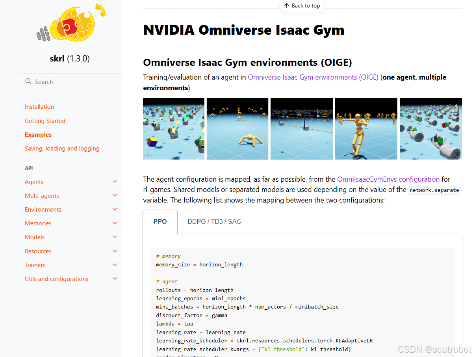The height and width of the screenshot is (357, 473).
Task: Click the Back to top button
Action: [302, 6]
